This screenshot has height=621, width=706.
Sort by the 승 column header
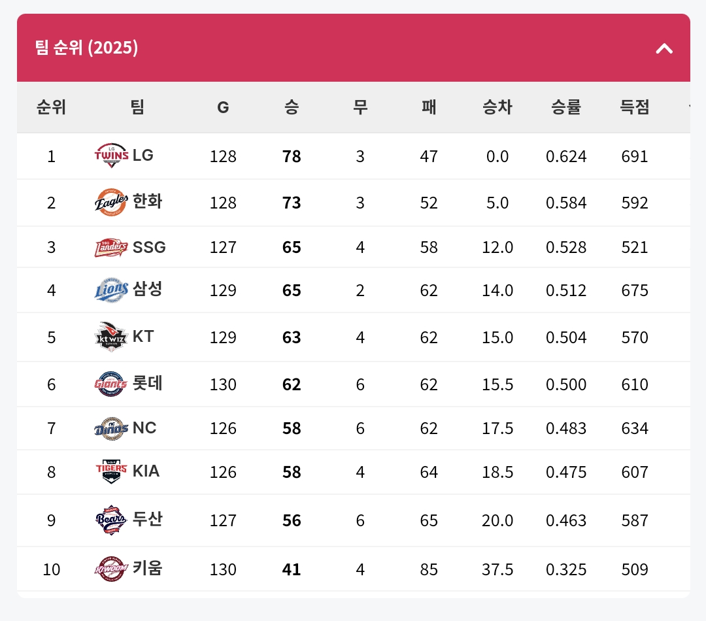(292, 107)
